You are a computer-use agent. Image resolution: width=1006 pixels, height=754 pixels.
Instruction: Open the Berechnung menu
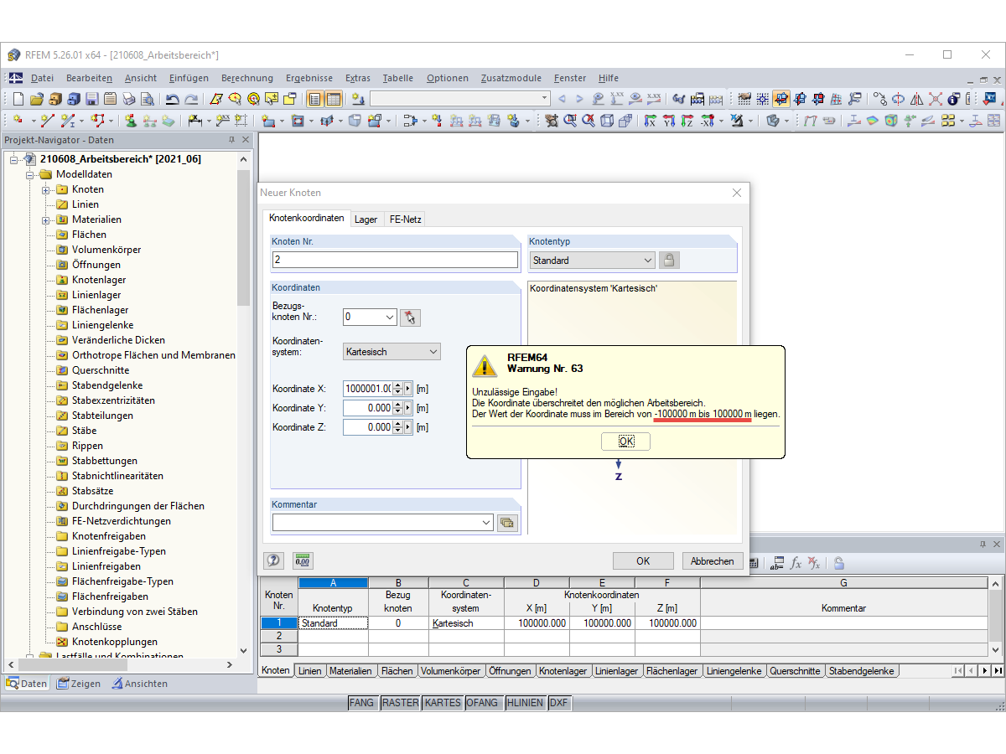coord(246,78)
